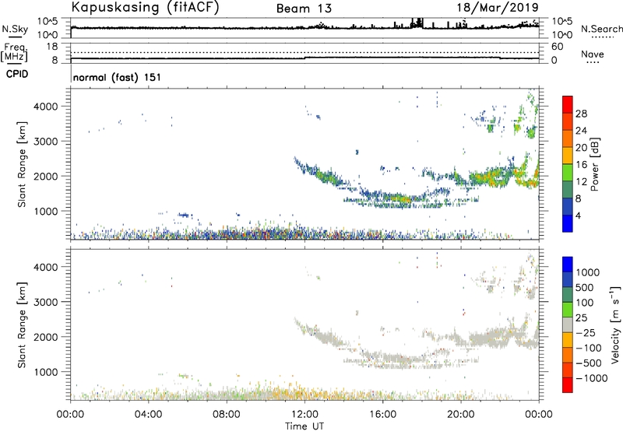This screenshot has width=623, height=431.
Task: Click the "-500" label on the Velocity colorbar
Action: point(589,363)
